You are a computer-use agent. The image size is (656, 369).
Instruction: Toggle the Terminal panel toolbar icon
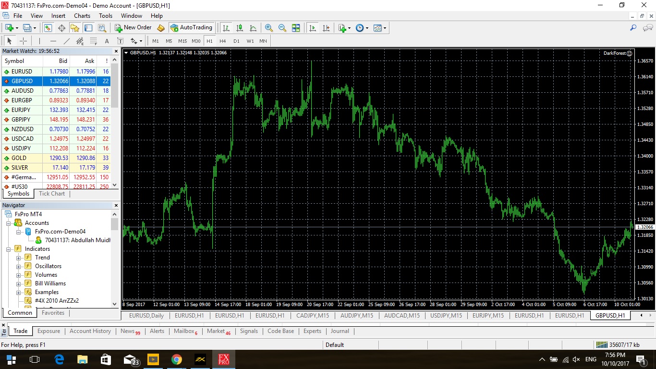(88, 28)
